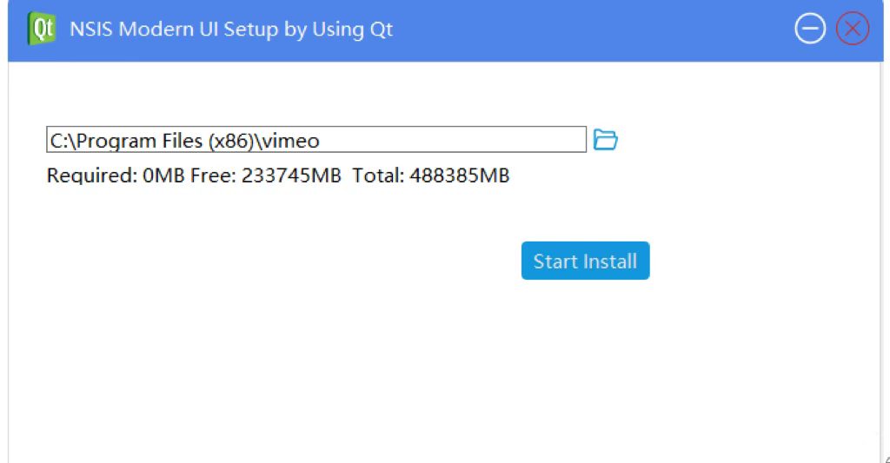890x463 pixels.
Task: Click empty space right of folder icon
Action: 738,140
